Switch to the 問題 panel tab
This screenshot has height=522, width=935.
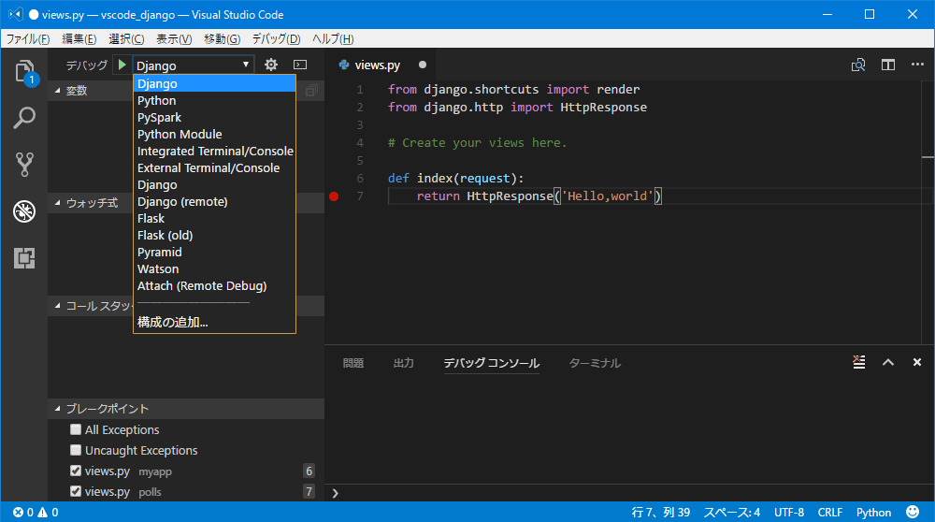pos(353,363)
